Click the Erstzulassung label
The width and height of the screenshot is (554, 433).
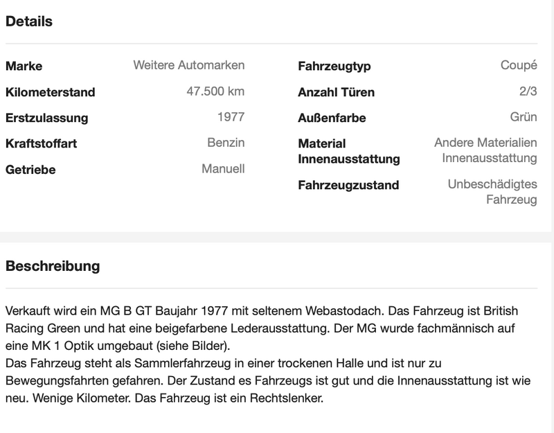click(46, 118)
